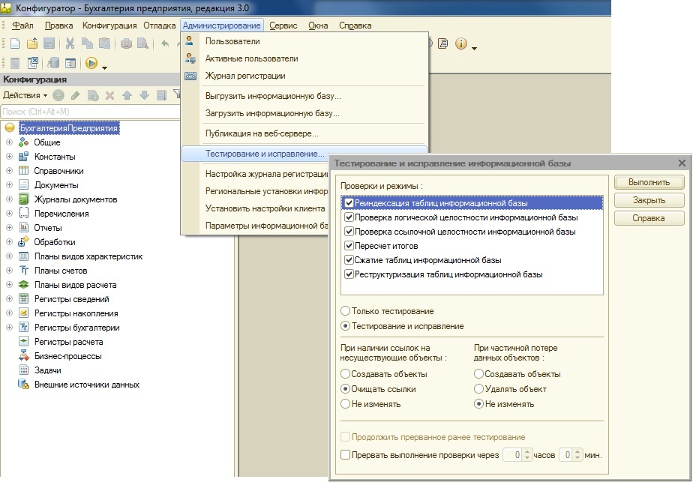This screenshot has width=693, height=482.
Task: Click the Add by copying icon
Action: click(93, 95)
